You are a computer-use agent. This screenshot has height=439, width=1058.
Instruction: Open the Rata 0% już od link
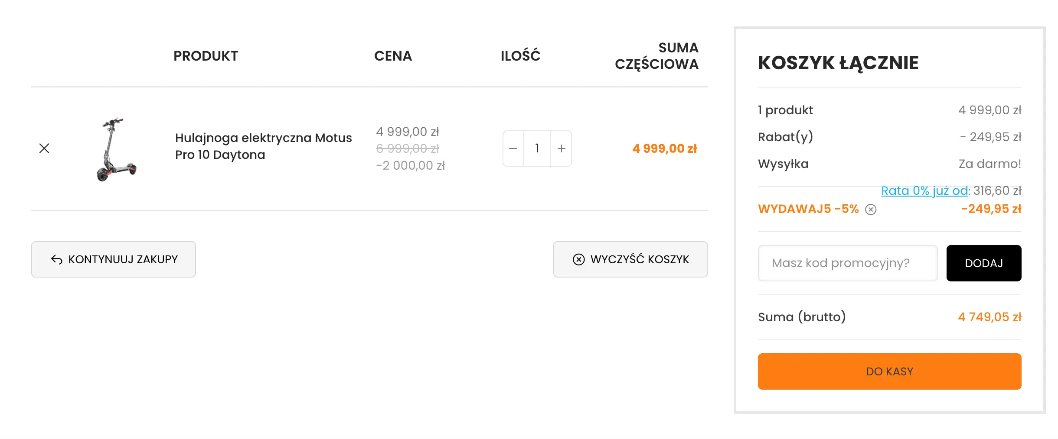[924, 190]
